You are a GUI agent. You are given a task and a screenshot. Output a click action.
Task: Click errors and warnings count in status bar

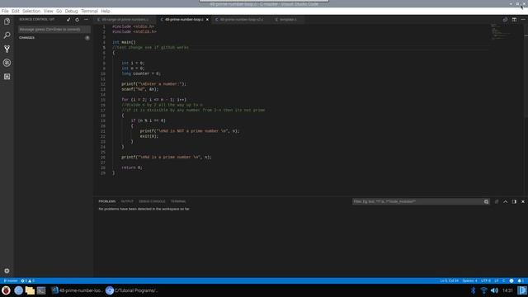[27, 280]
